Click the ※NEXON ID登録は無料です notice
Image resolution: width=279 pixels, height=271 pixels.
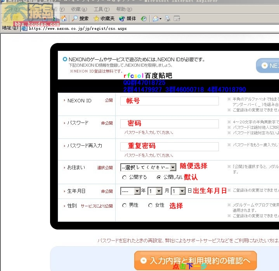point(96,71)
